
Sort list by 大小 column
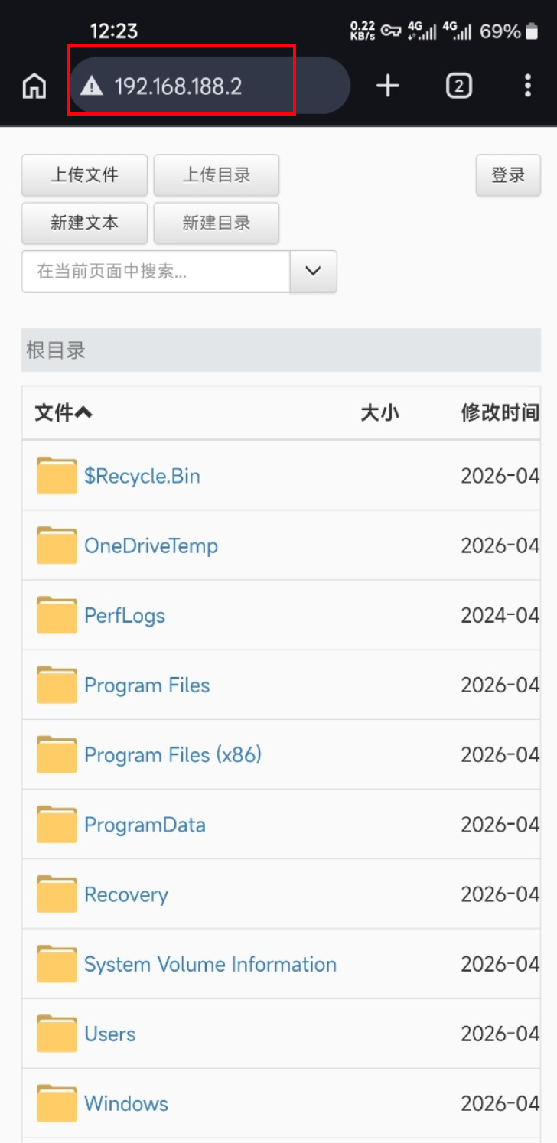click(379, 413)
